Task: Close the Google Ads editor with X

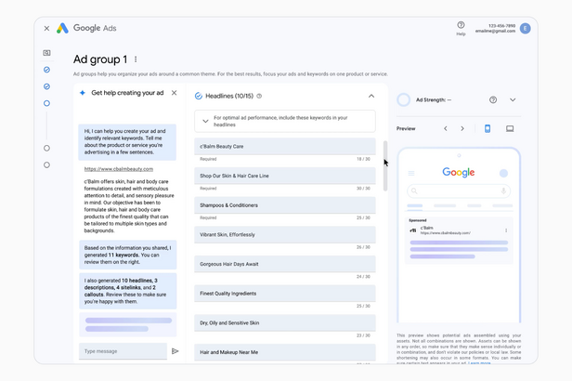Action: point(46,29)
